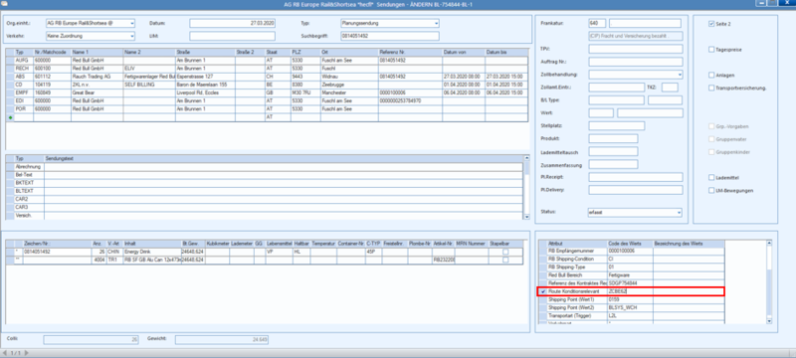
Task: Open the Typ Planungssendung dropdown
Action: point(436,23)
